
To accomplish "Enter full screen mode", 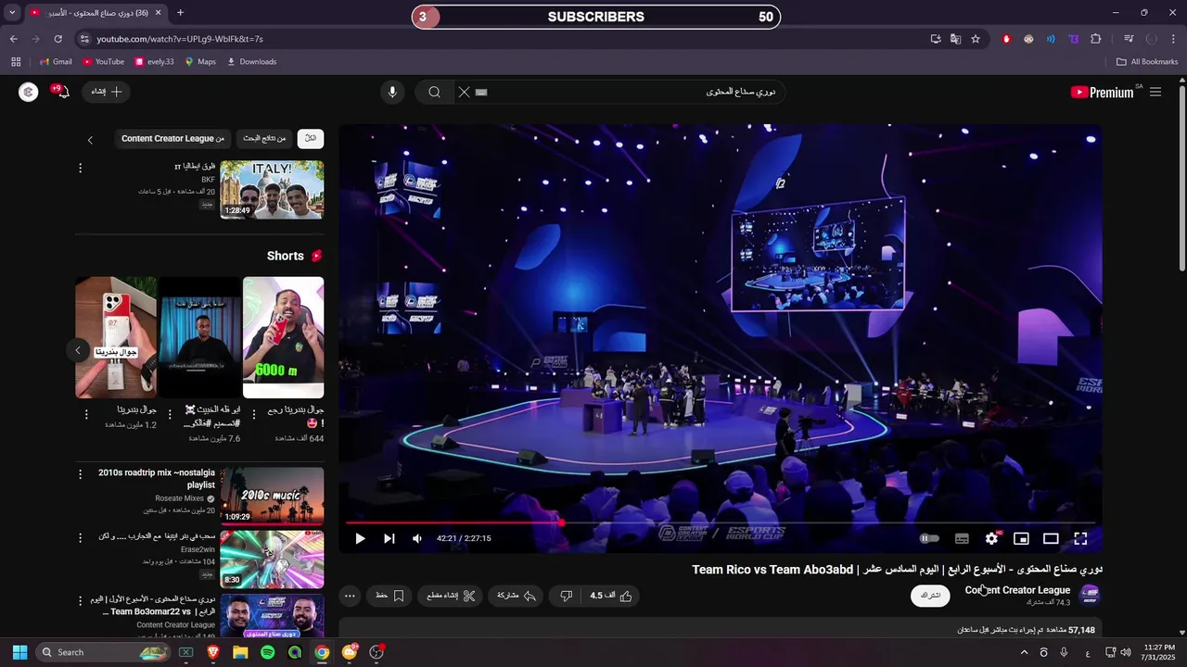I will pyautogui.click(x=1080, y=538).
